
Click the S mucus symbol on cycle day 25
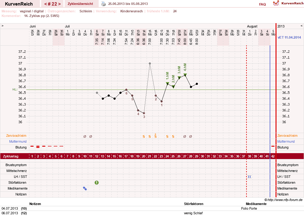[173, 136]
